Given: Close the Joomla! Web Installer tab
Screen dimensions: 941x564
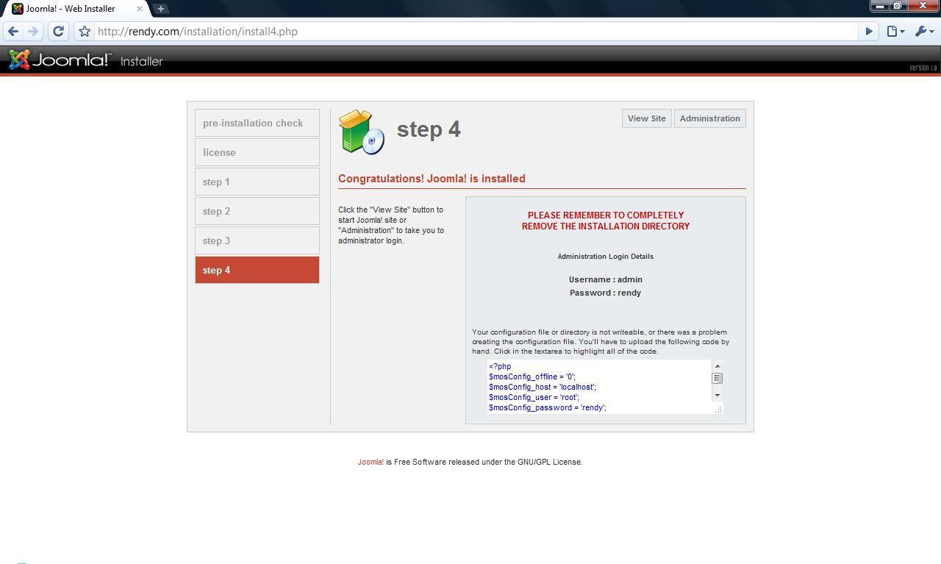Looking at the screenshot, I should click(x=140, y=9).
